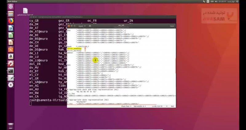Viewport: 246px width, 130px height.
Task: Open Amazon launcher icon
Action: 10,56
